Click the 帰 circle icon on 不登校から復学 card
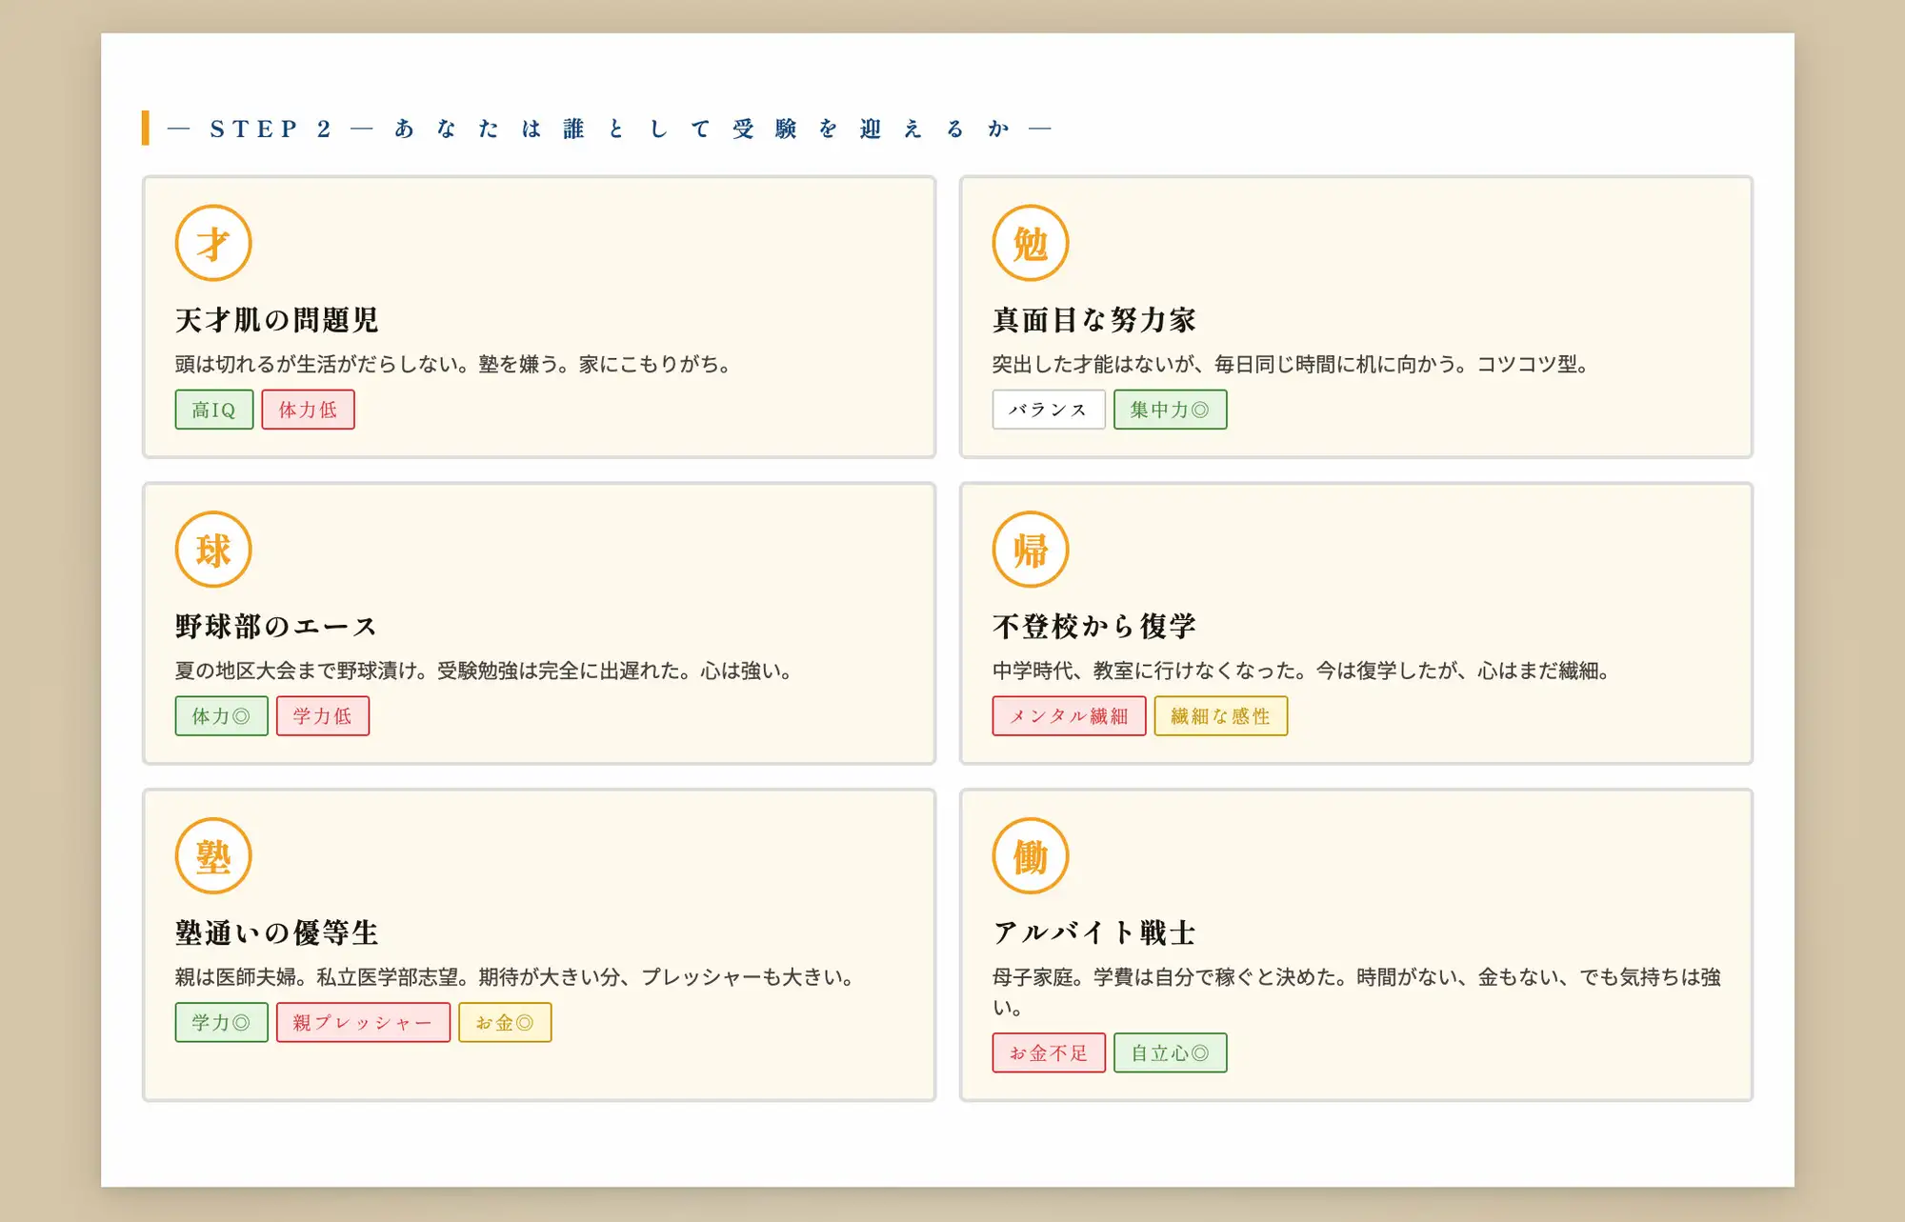Screen dimensions: 1905x1222 (1030, 550)
